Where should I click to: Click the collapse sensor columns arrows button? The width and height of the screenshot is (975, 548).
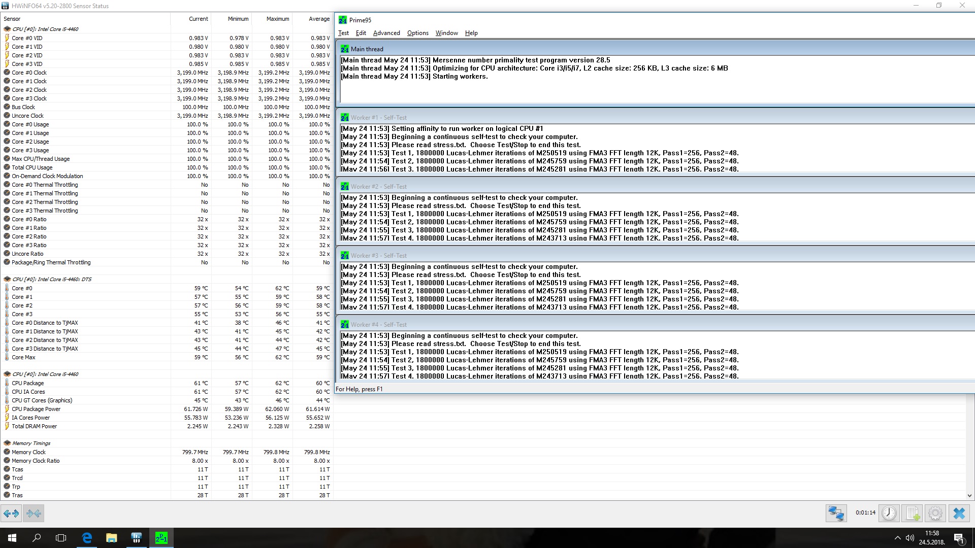(x=34, y=513)
